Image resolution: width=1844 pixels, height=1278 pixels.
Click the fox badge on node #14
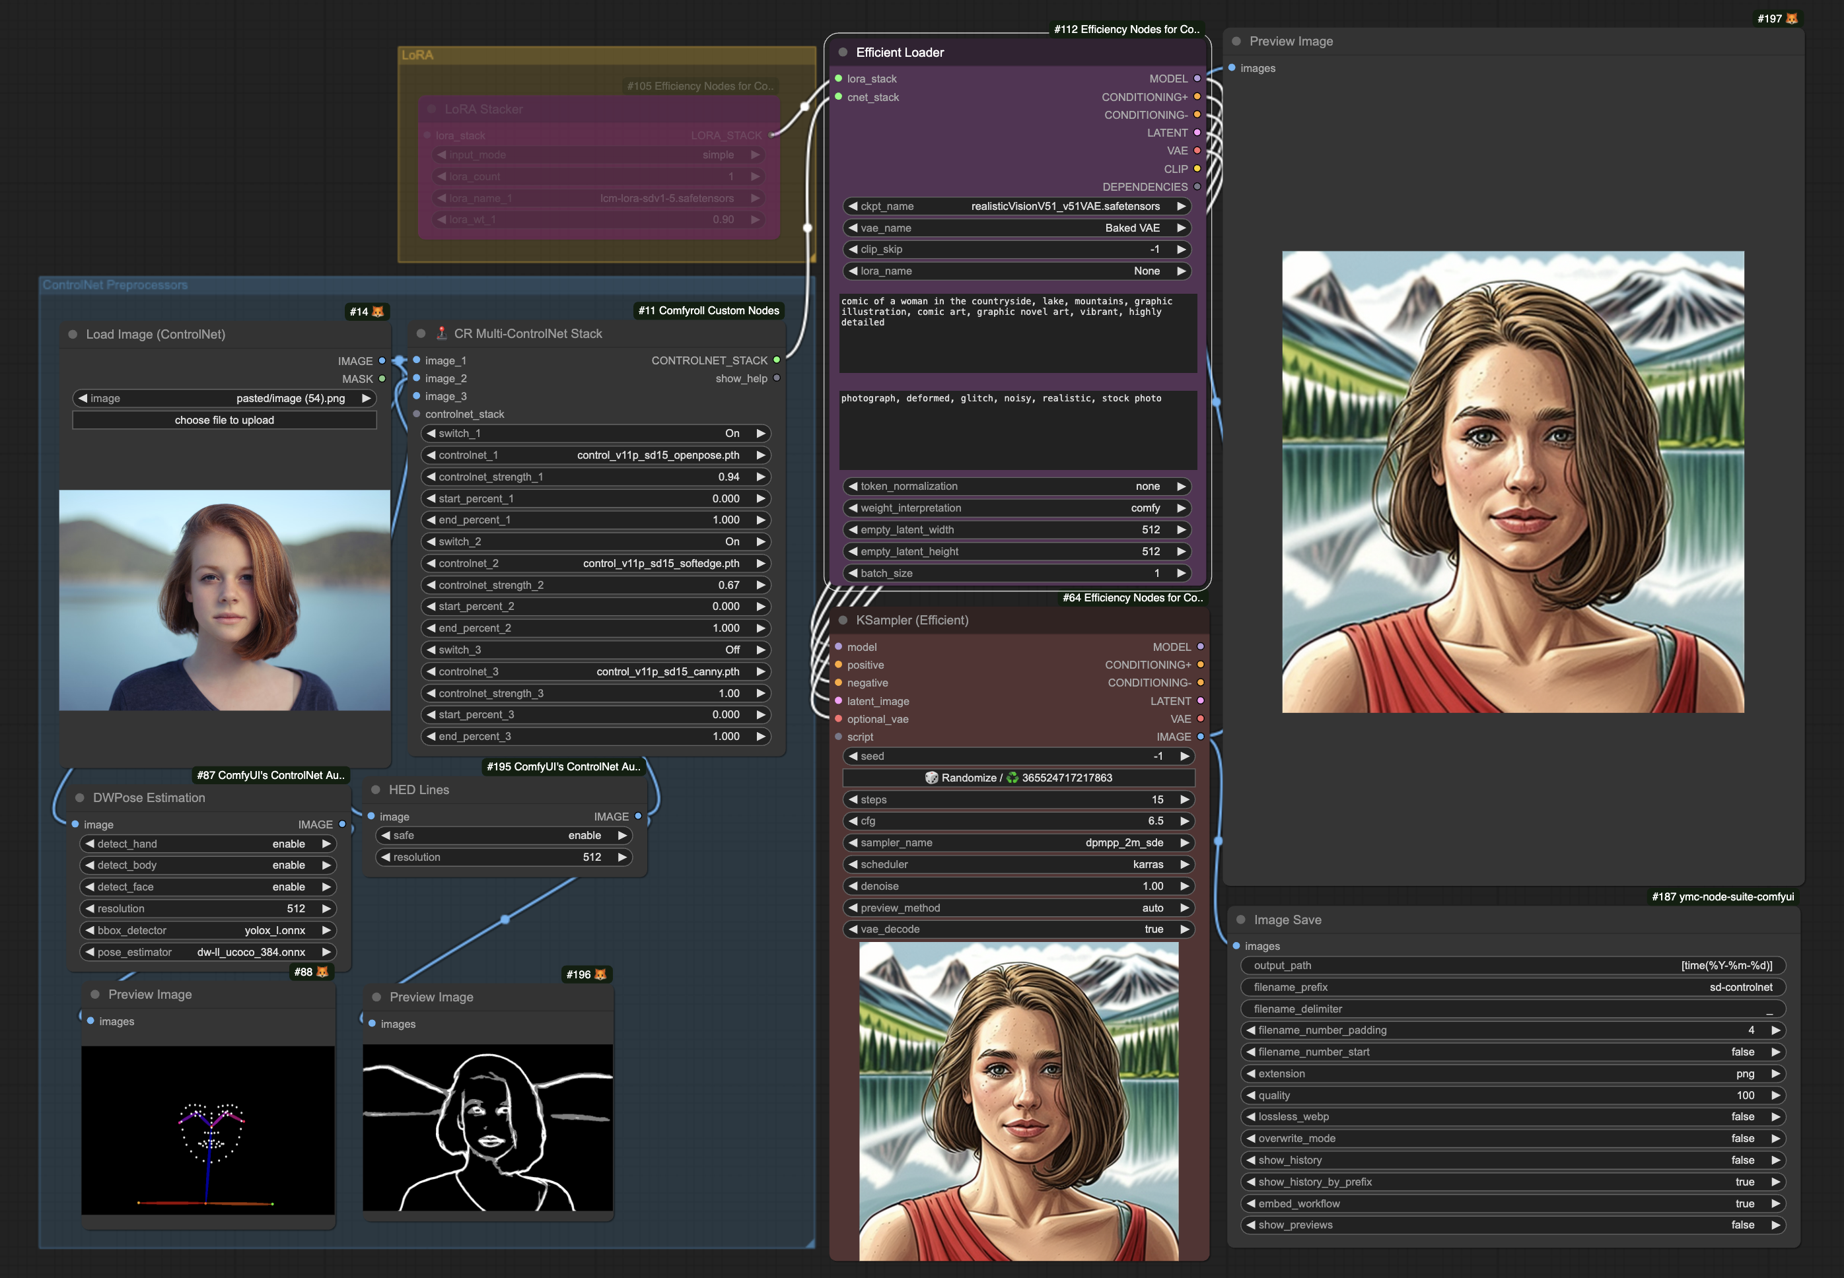click(x=378, y=312)
